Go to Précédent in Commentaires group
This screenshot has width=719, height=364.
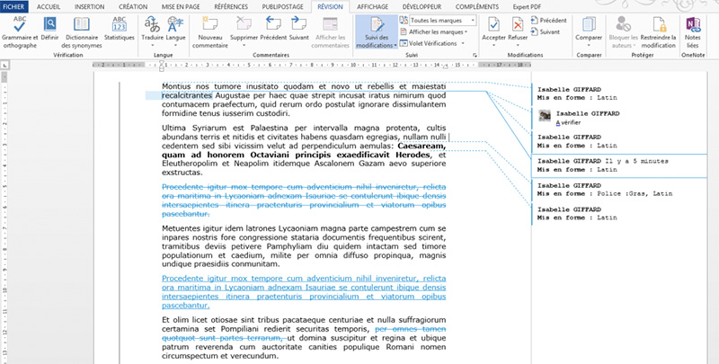click(x=271, y=30)
